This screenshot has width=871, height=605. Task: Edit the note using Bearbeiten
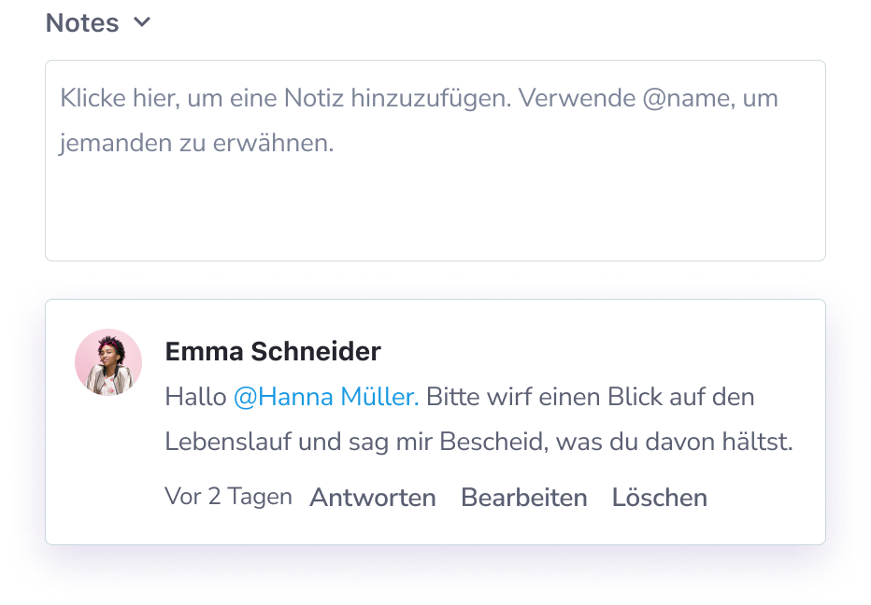coord(523,498)
